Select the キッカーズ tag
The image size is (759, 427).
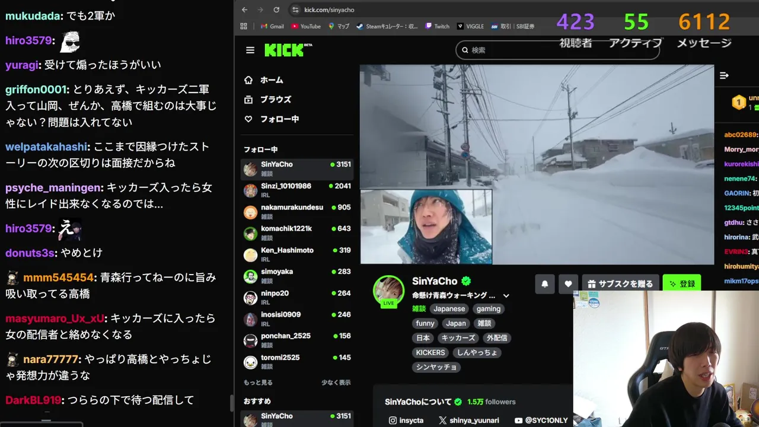coord(458,338)
